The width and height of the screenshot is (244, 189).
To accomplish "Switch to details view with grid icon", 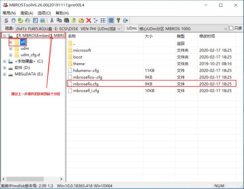I will 111,21.
